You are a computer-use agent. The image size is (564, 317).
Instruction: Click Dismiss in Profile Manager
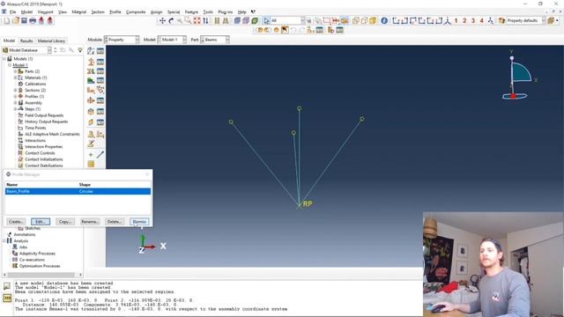[139, 222]
